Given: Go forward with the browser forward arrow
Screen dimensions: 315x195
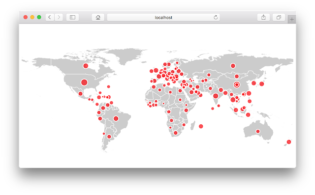Looking at the screenshot, I should pos(59,17).
